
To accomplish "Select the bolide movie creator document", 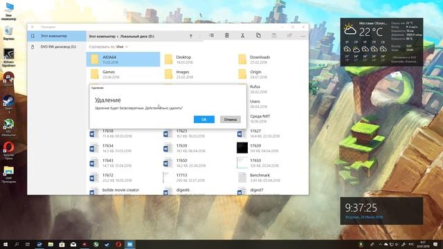I will coord(123,190).
